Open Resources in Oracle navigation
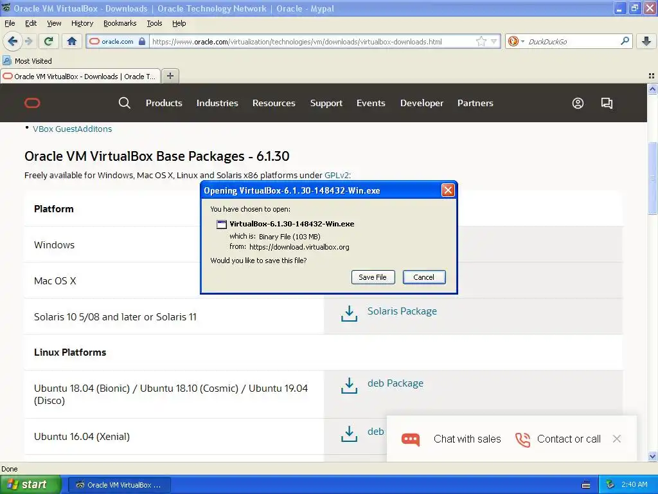 [274, 103]
